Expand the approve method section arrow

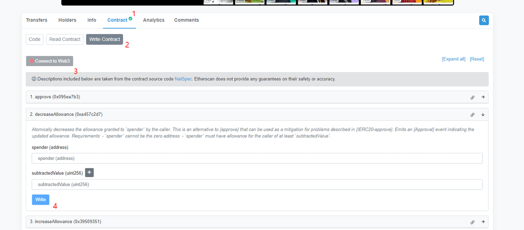tap(483, 97)
